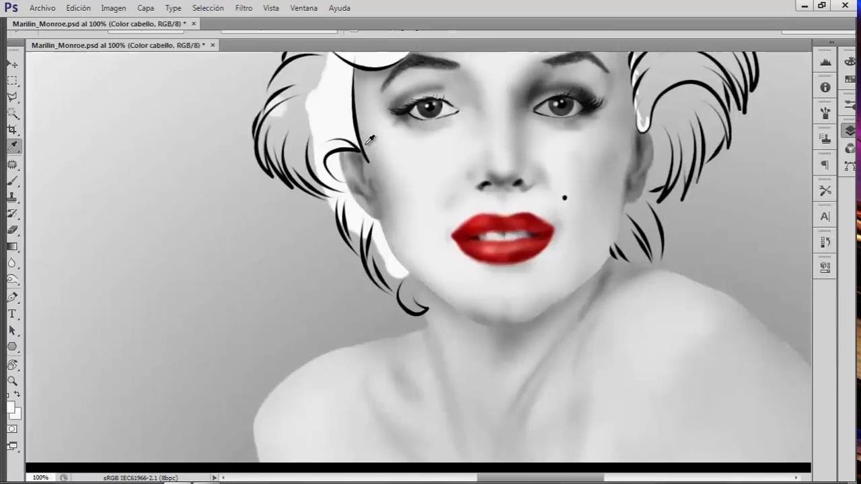Select the Crop tool

12,130
